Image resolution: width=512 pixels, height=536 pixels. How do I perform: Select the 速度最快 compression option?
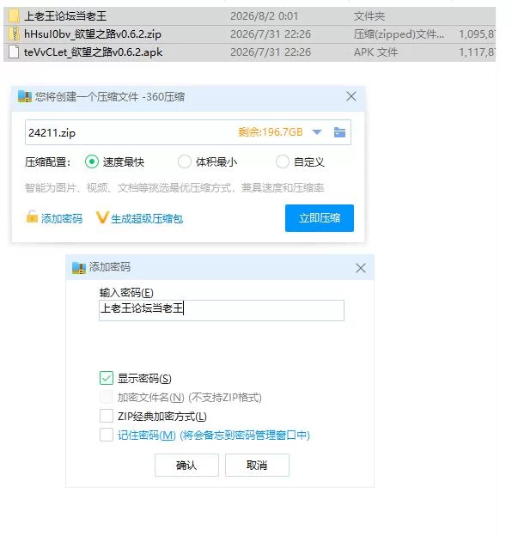92,161
